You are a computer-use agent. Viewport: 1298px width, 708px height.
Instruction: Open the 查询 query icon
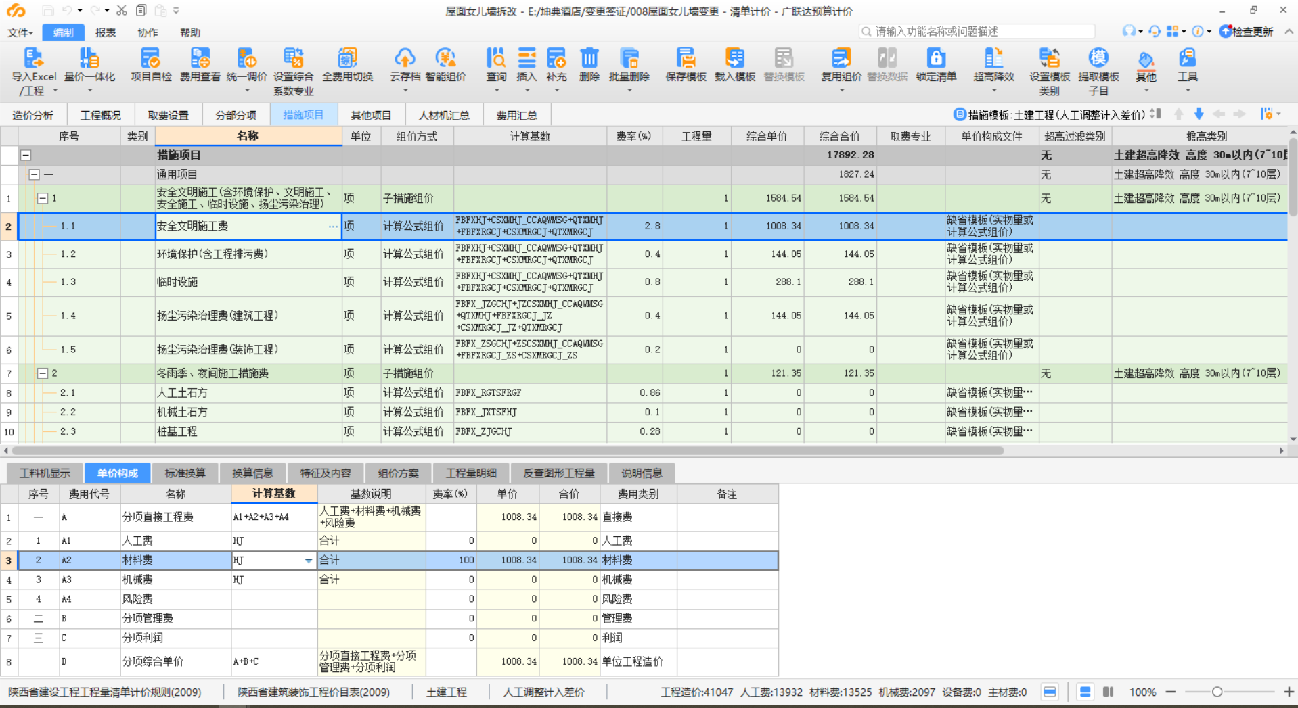click(496, 58)
